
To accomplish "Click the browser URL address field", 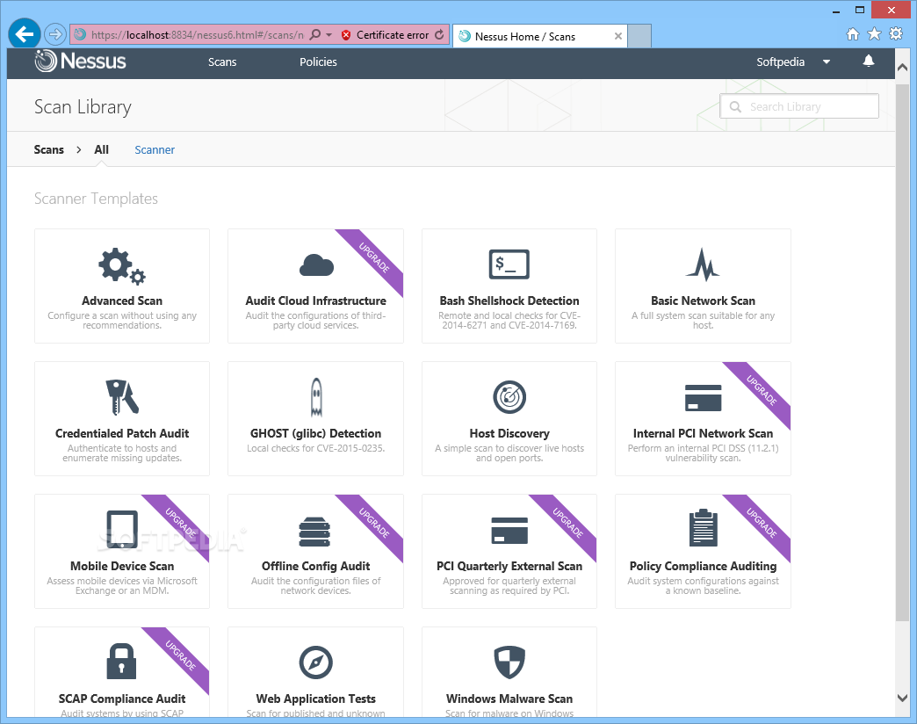I will (x=198, y=35).
